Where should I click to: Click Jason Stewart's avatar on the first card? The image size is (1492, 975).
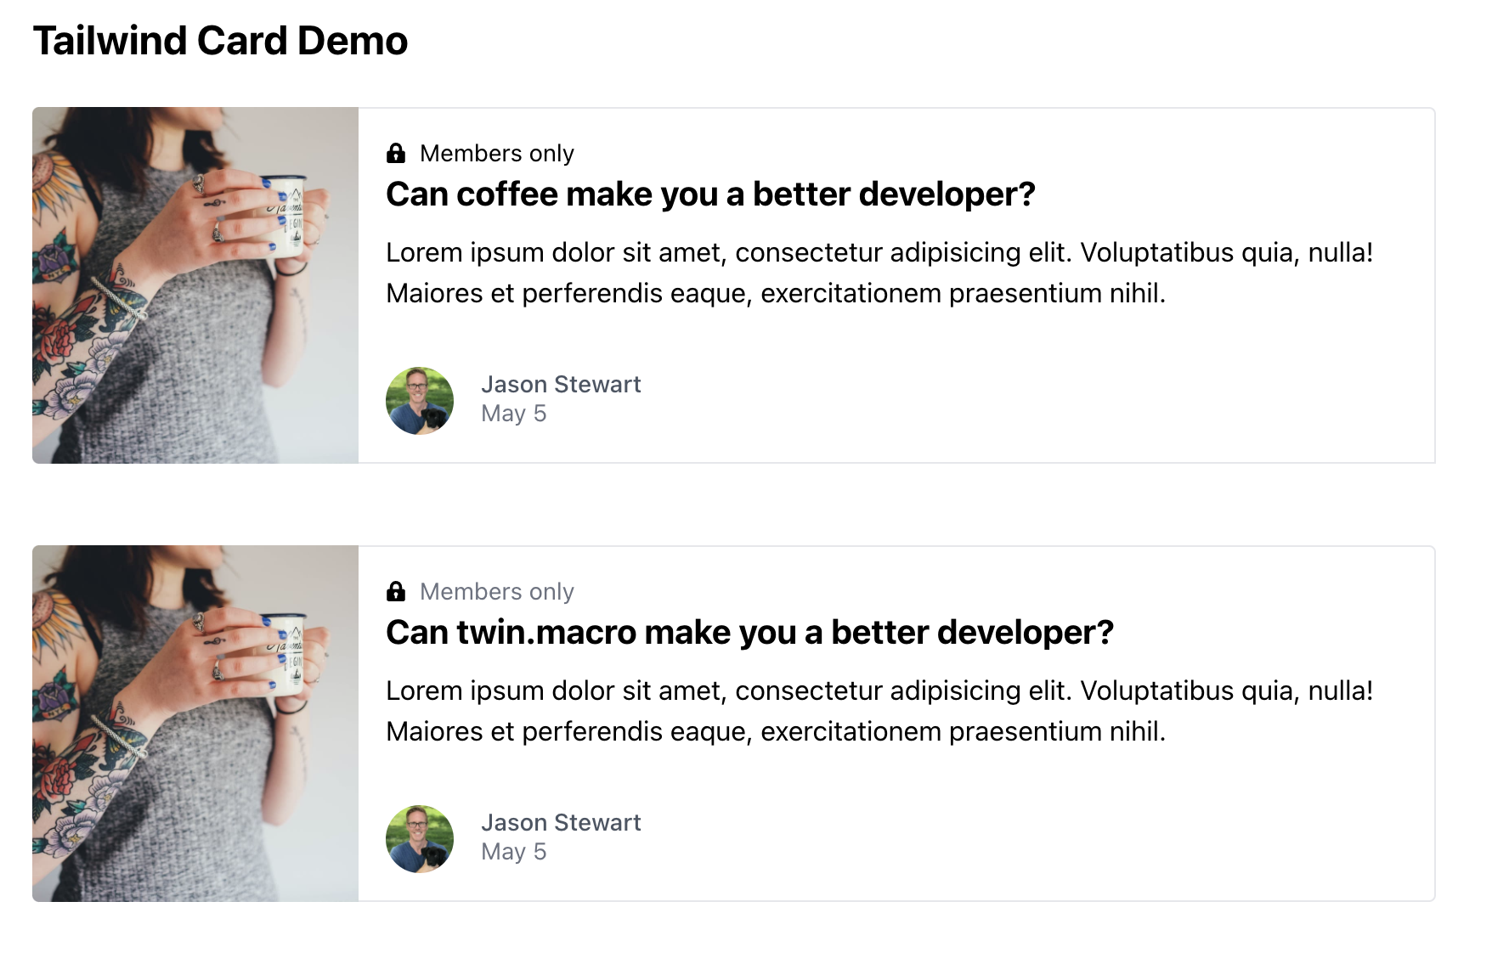click(419, 400)
